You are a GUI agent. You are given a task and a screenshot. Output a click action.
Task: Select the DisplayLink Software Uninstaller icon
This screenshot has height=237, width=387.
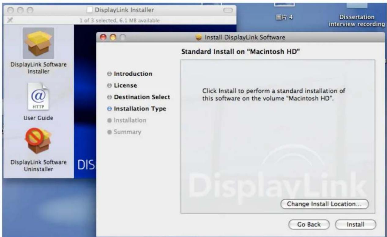pos(38,141)
